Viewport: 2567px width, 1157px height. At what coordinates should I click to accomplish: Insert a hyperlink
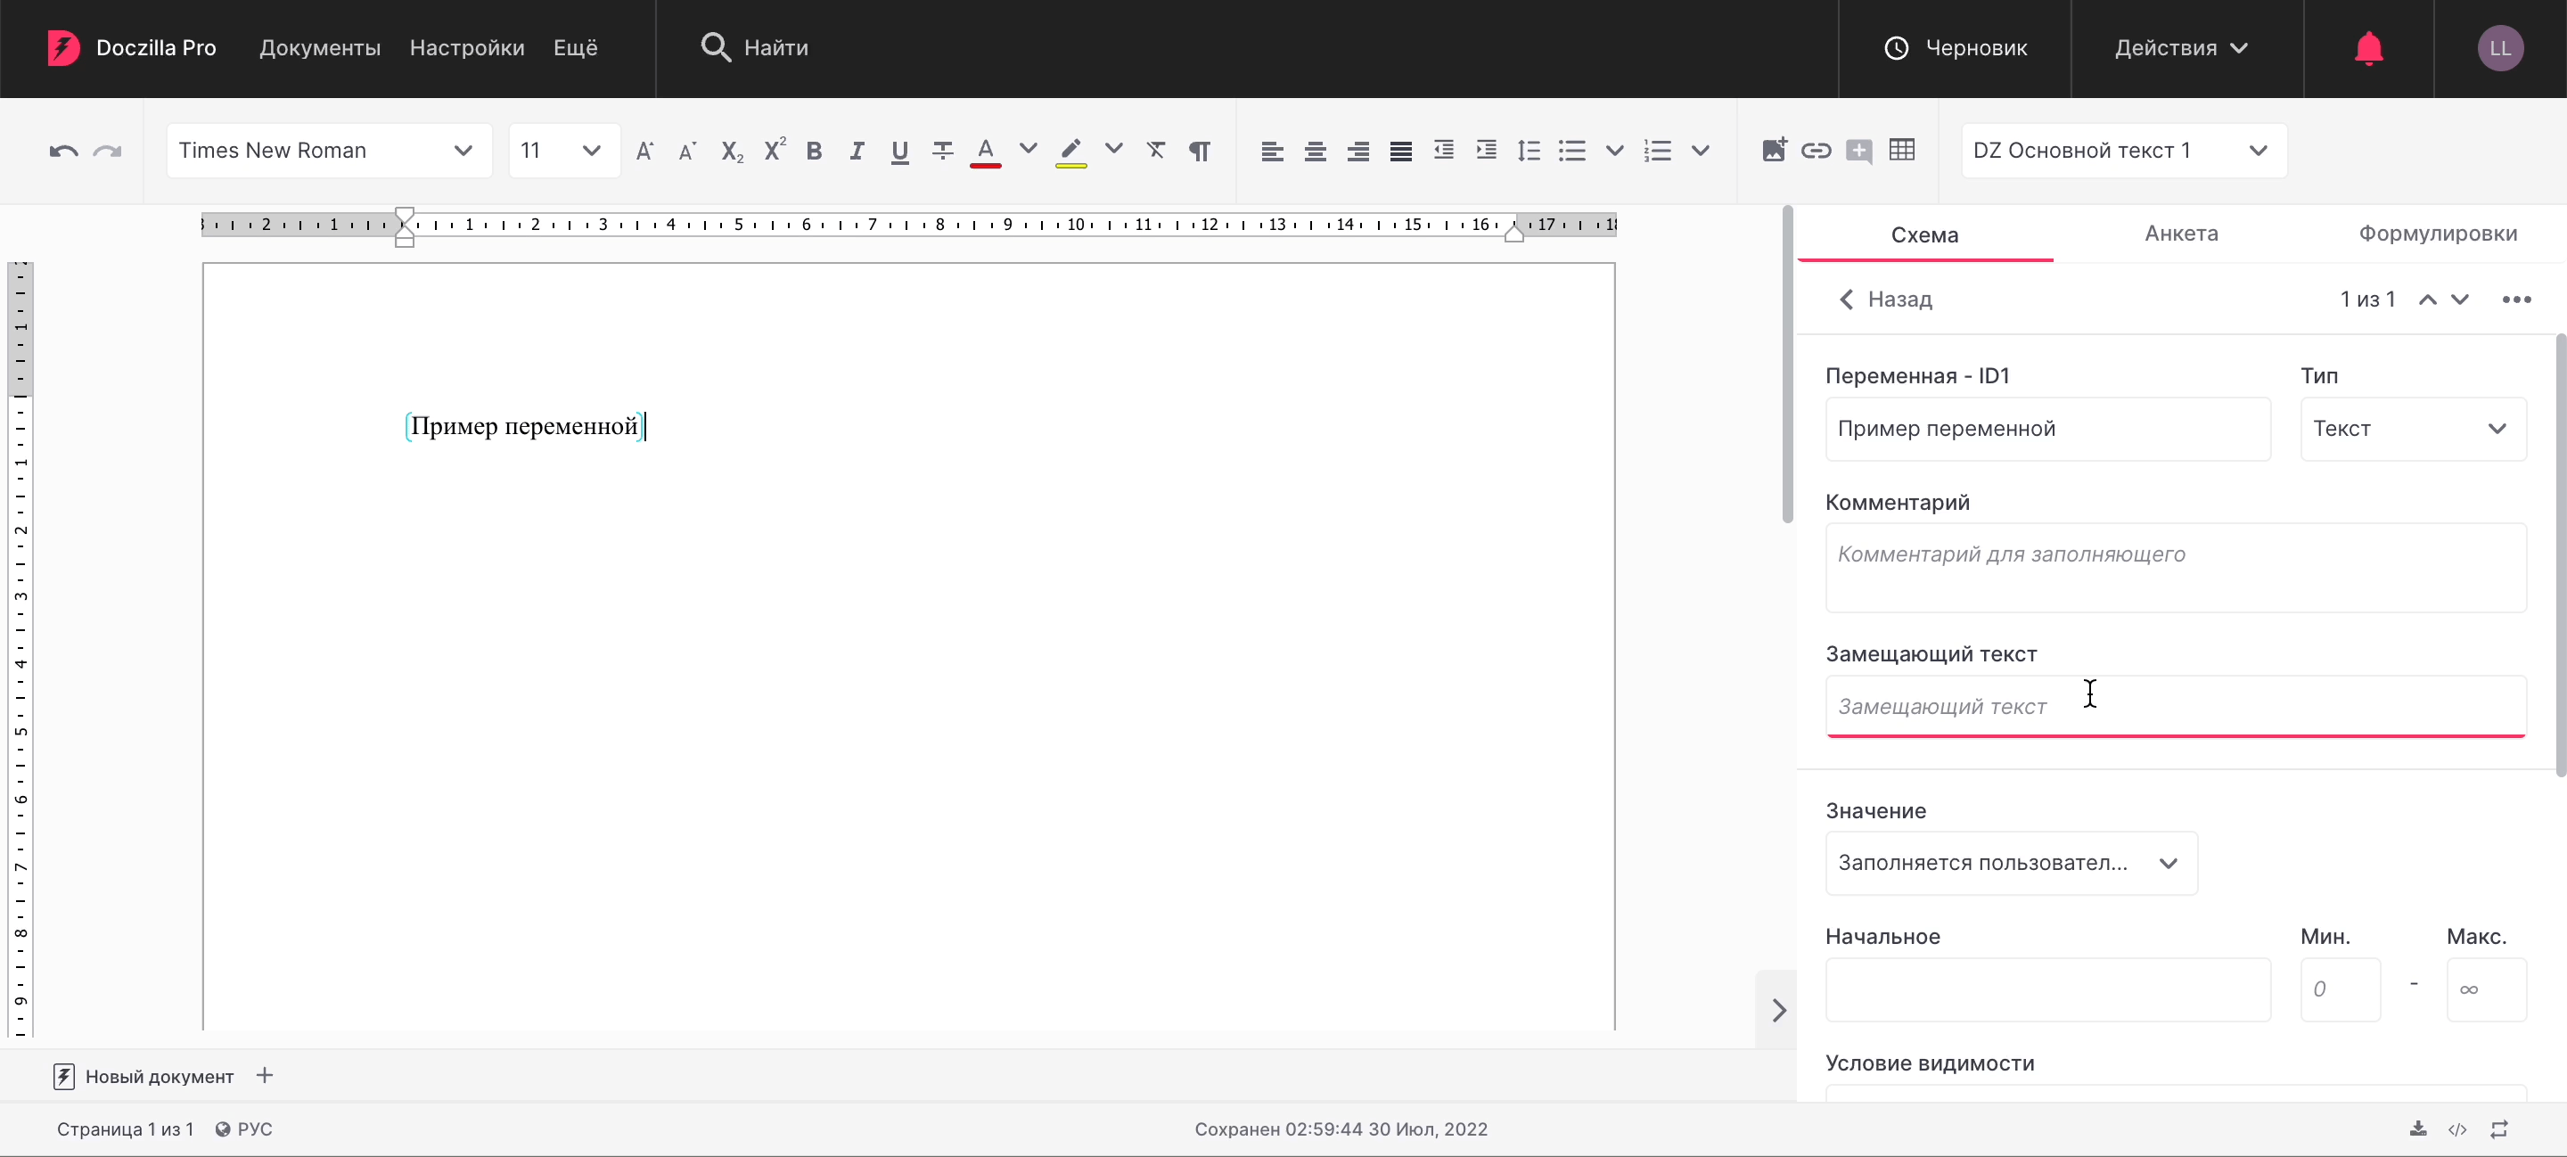tap(1817, 151)
